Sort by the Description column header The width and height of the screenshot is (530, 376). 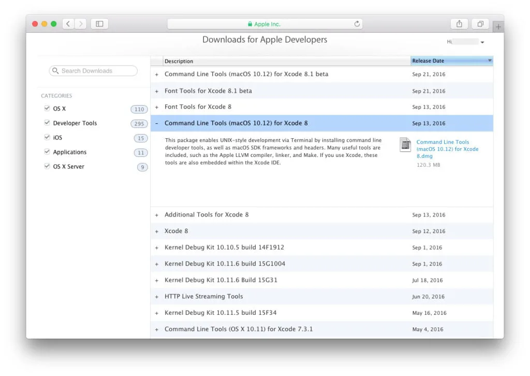tap(287, 61)
